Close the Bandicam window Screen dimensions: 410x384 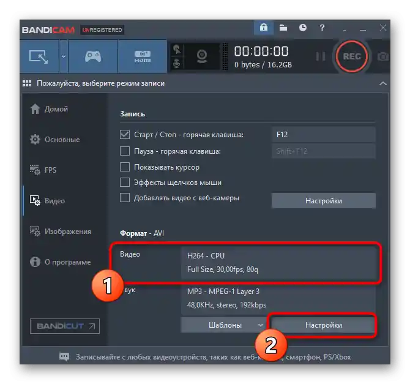point(383,28)
